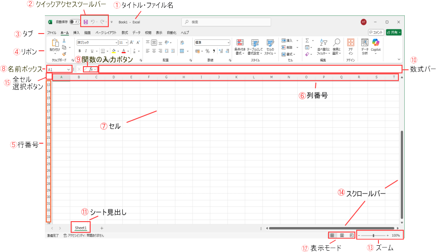The image size is (436, 252).
Task: Click the Delete cells (削除) button
Action: (x=290, y=47)
